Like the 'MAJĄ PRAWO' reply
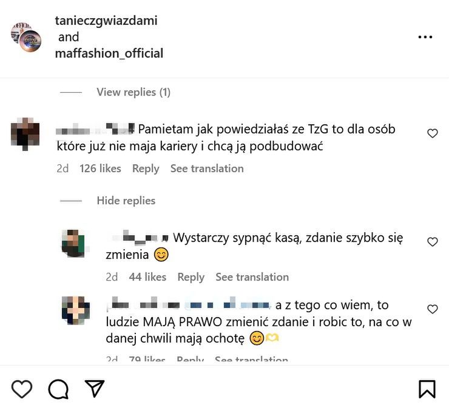 click(433, 309)
